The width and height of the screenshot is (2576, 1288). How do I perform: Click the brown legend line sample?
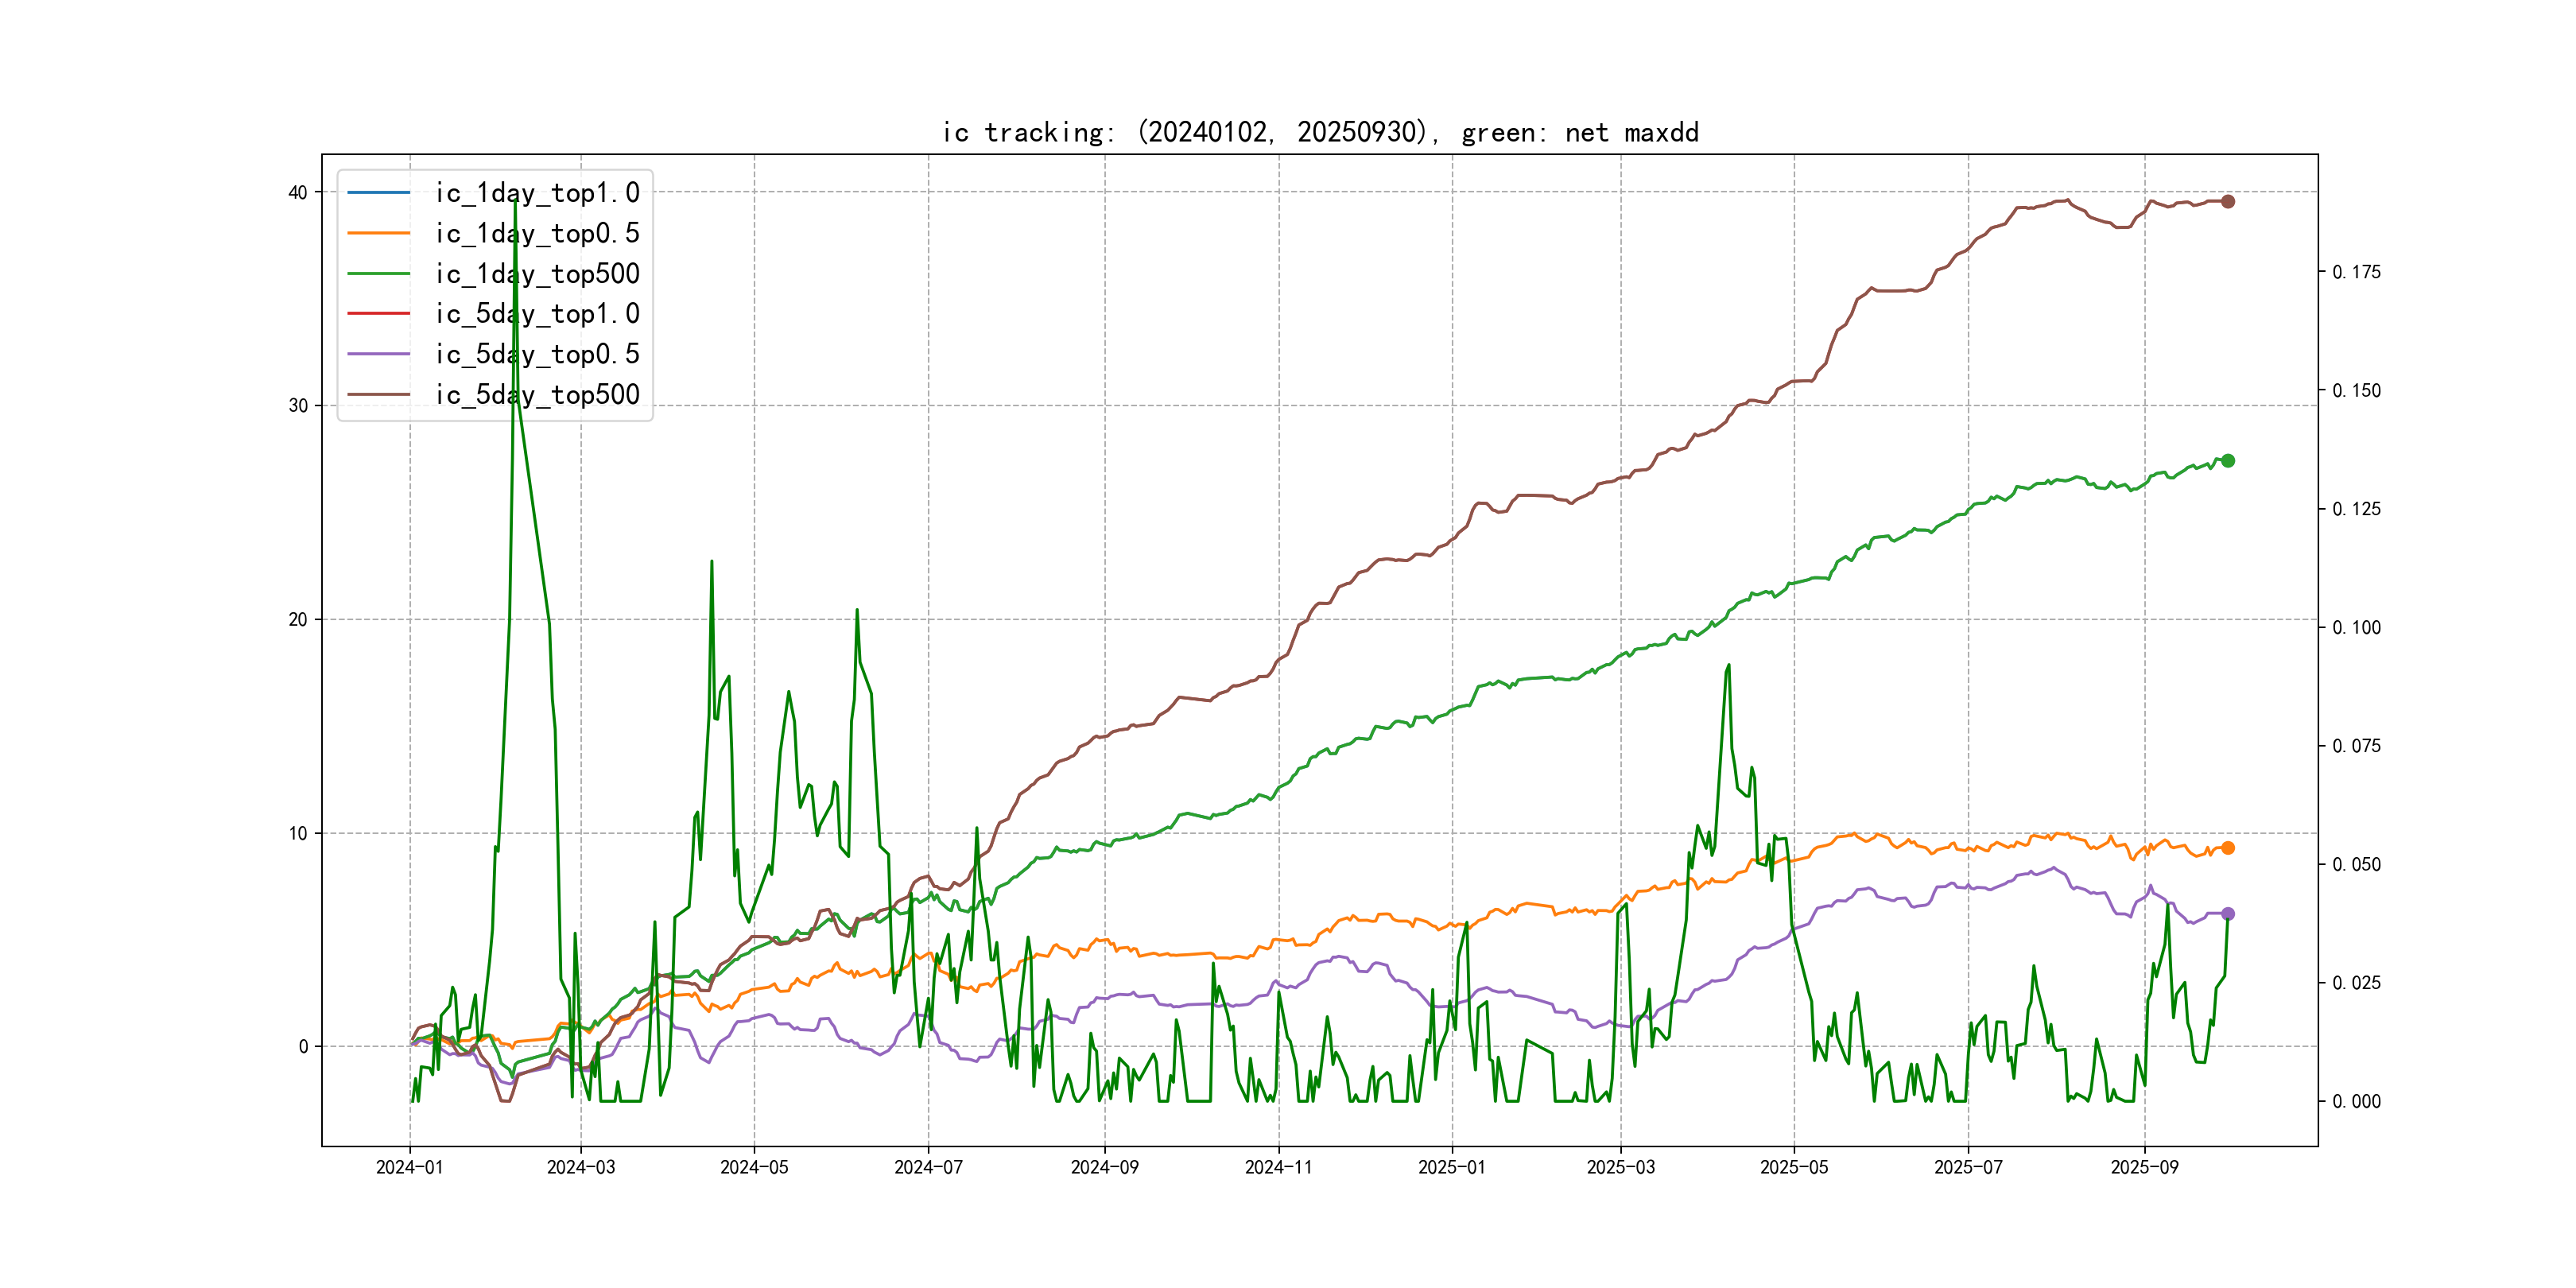click(378, 394)
